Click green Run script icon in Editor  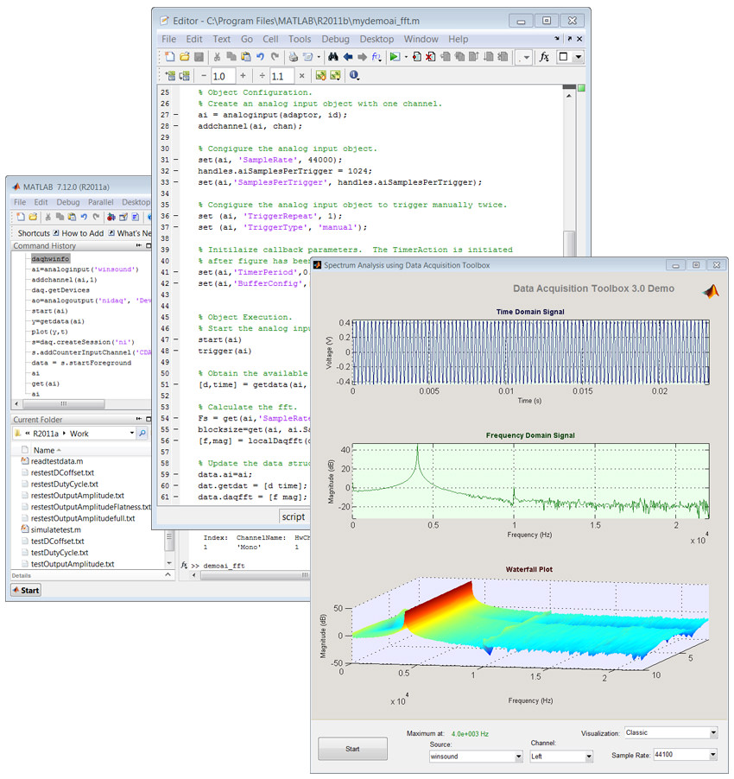(395, 57)
